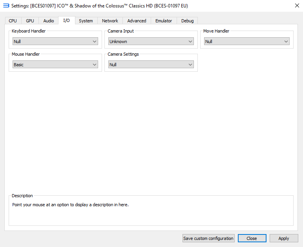Expand the Camera Settings dropdown
Viewport: 303px width, 247px height.
point(151,64)
